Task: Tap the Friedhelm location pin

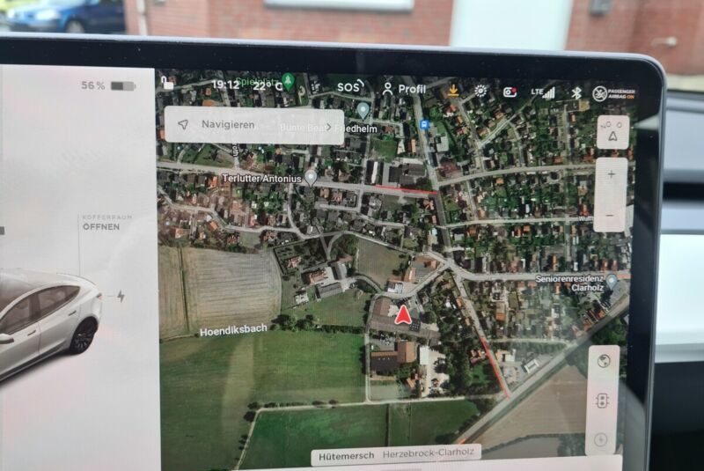Action: [363, 110]
